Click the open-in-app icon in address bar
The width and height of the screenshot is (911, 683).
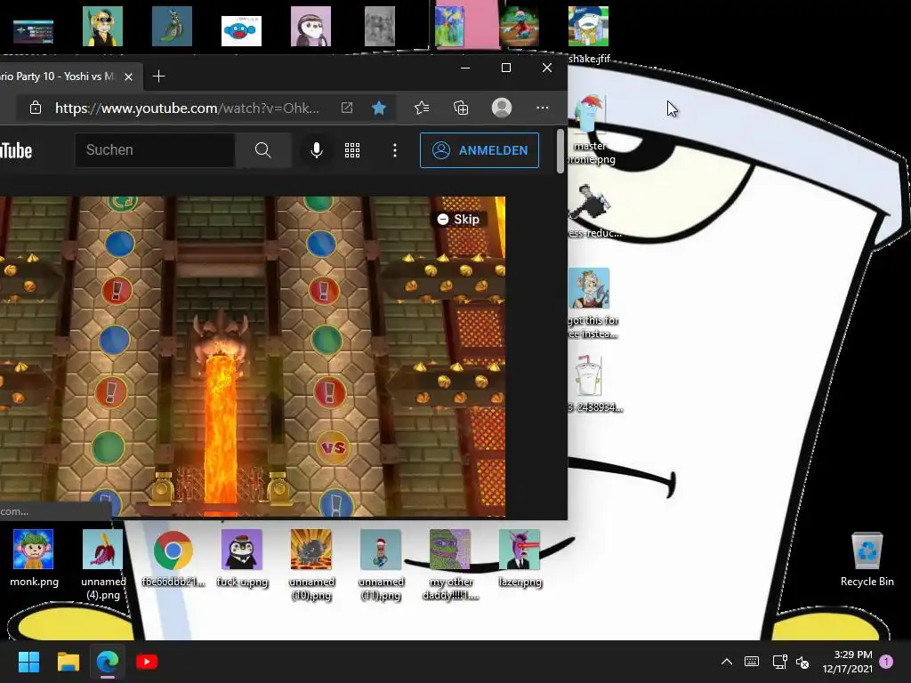click(x=347, y=108)
